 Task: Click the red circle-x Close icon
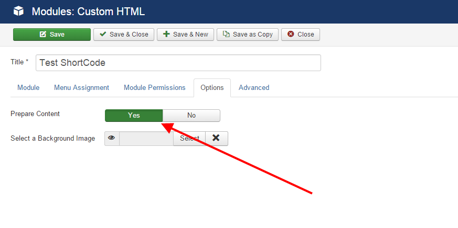291,35
